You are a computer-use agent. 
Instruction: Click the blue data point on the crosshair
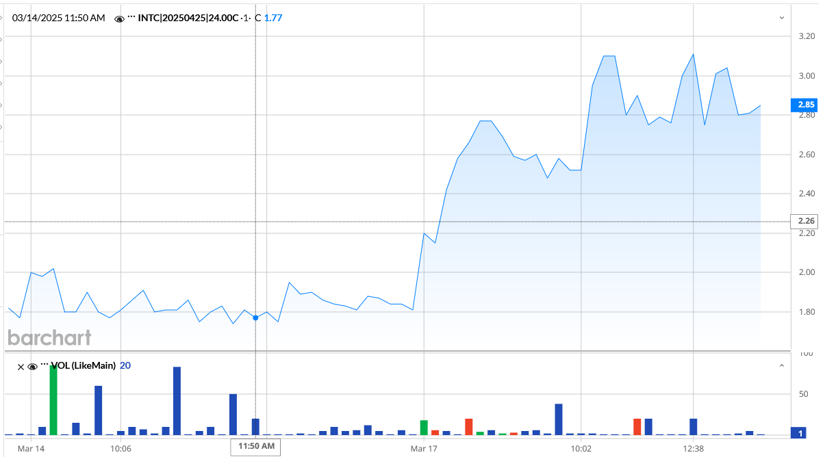[x=255, y=317]
